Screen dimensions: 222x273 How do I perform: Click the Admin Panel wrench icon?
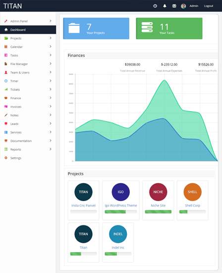[6, 21]
